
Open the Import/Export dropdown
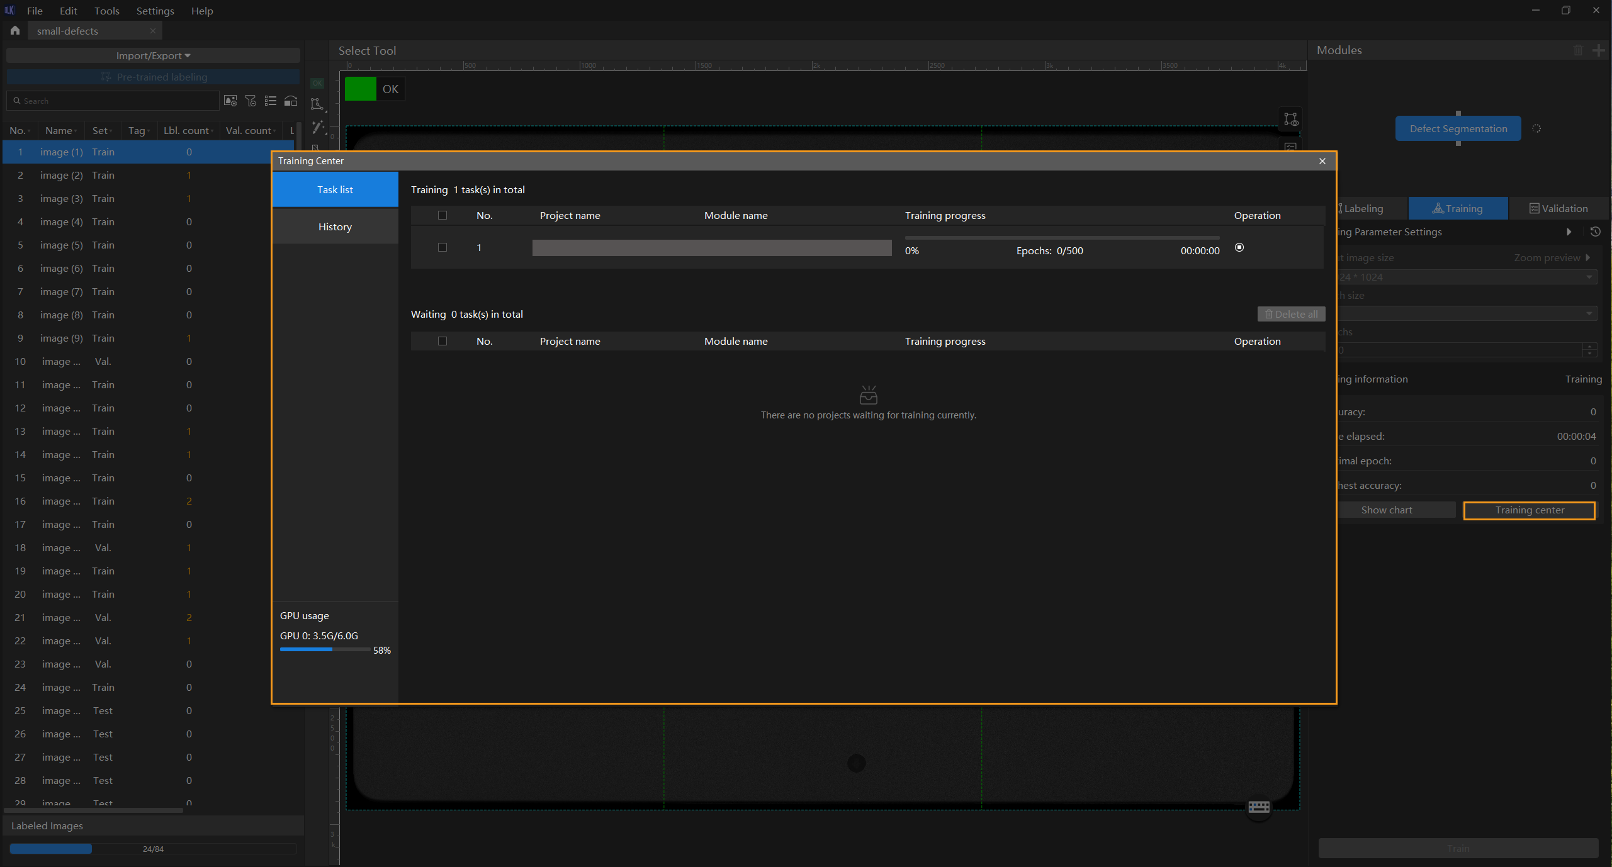pyautogui.click(x=153, y=55)
